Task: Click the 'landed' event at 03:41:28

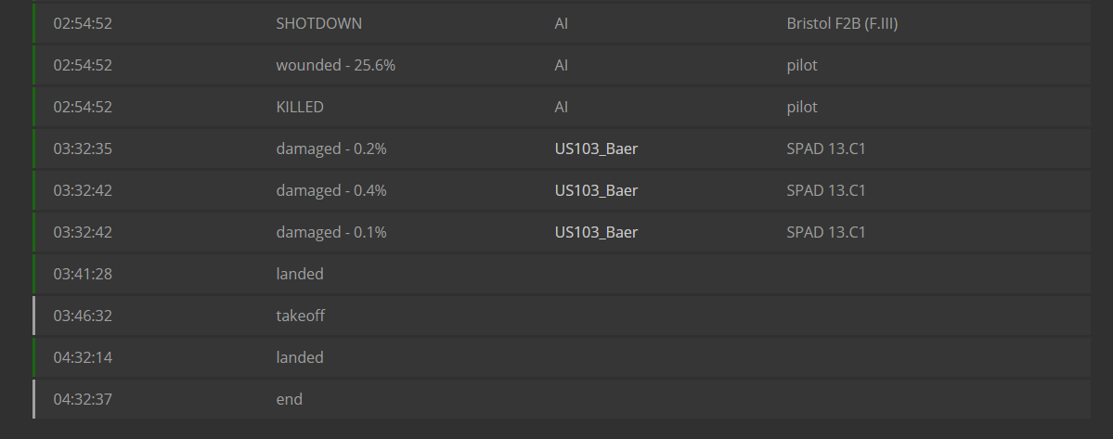Action: (x=299, y=274)
